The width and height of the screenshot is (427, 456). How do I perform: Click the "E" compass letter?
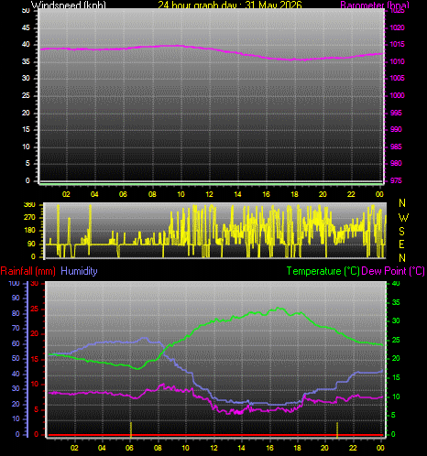coord(401,244)
